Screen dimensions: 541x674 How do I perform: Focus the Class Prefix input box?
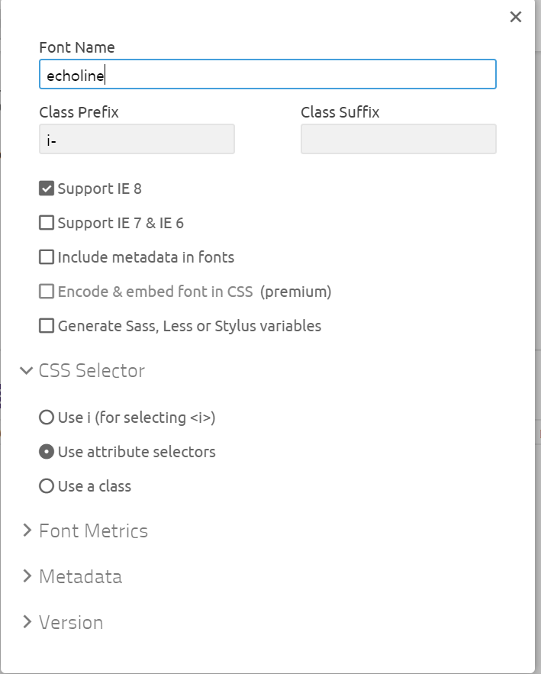pyautogui.click(x=137, y=139)
